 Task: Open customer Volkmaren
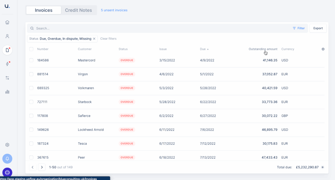coord(86,88)
